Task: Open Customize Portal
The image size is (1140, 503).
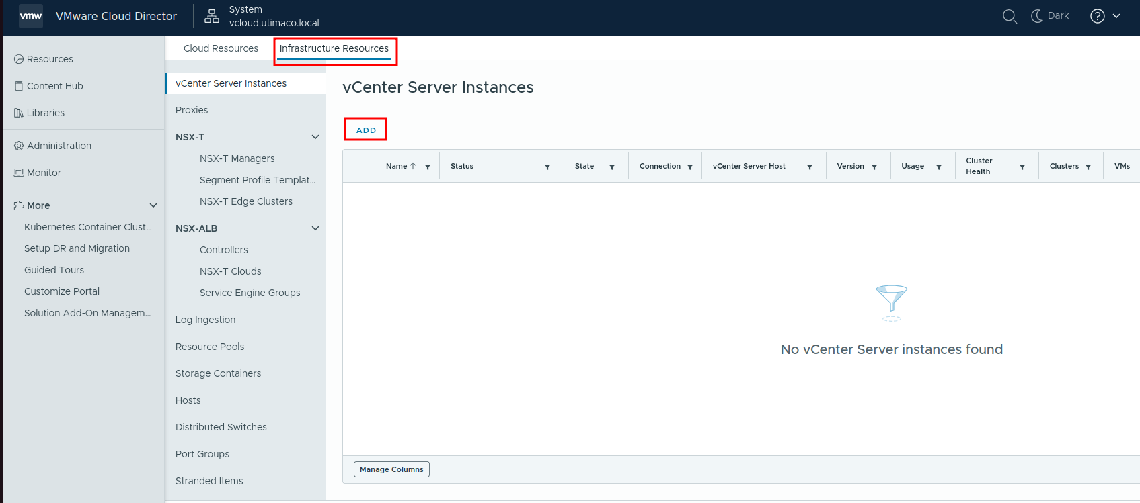Action: (x=62, y=291)
